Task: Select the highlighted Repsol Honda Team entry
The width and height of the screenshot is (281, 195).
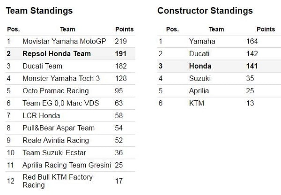Action: (x=57, y=54)
